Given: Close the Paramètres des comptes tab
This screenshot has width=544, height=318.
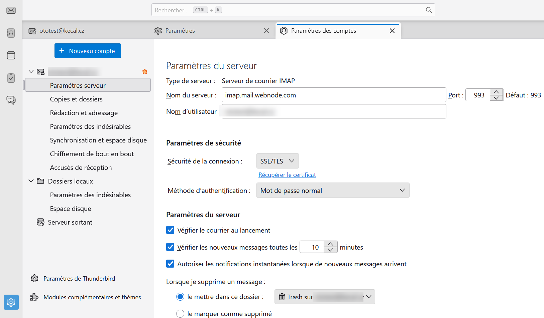Looking at the screenshot, I should coord(392,31).
